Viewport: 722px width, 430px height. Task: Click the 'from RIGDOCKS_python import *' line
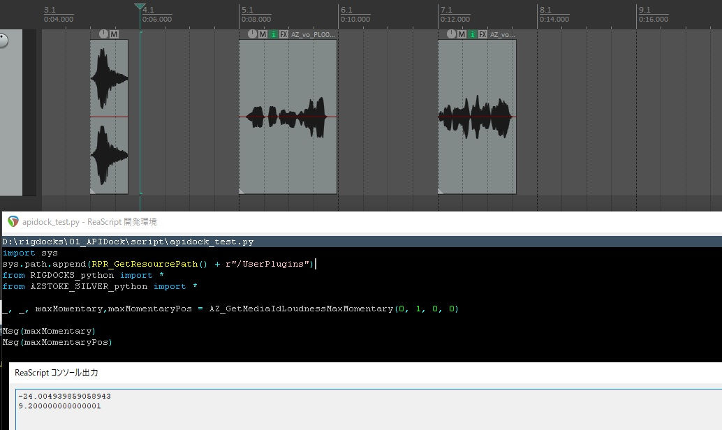(x=83, y=275)
